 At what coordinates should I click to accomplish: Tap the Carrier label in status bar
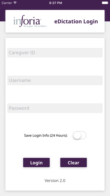coord(7,3)
